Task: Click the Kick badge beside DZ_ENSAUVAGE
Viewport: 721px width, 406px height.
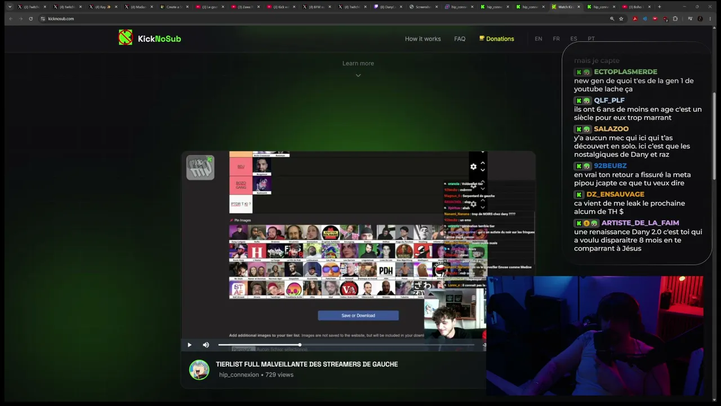Action: [578, 195]
